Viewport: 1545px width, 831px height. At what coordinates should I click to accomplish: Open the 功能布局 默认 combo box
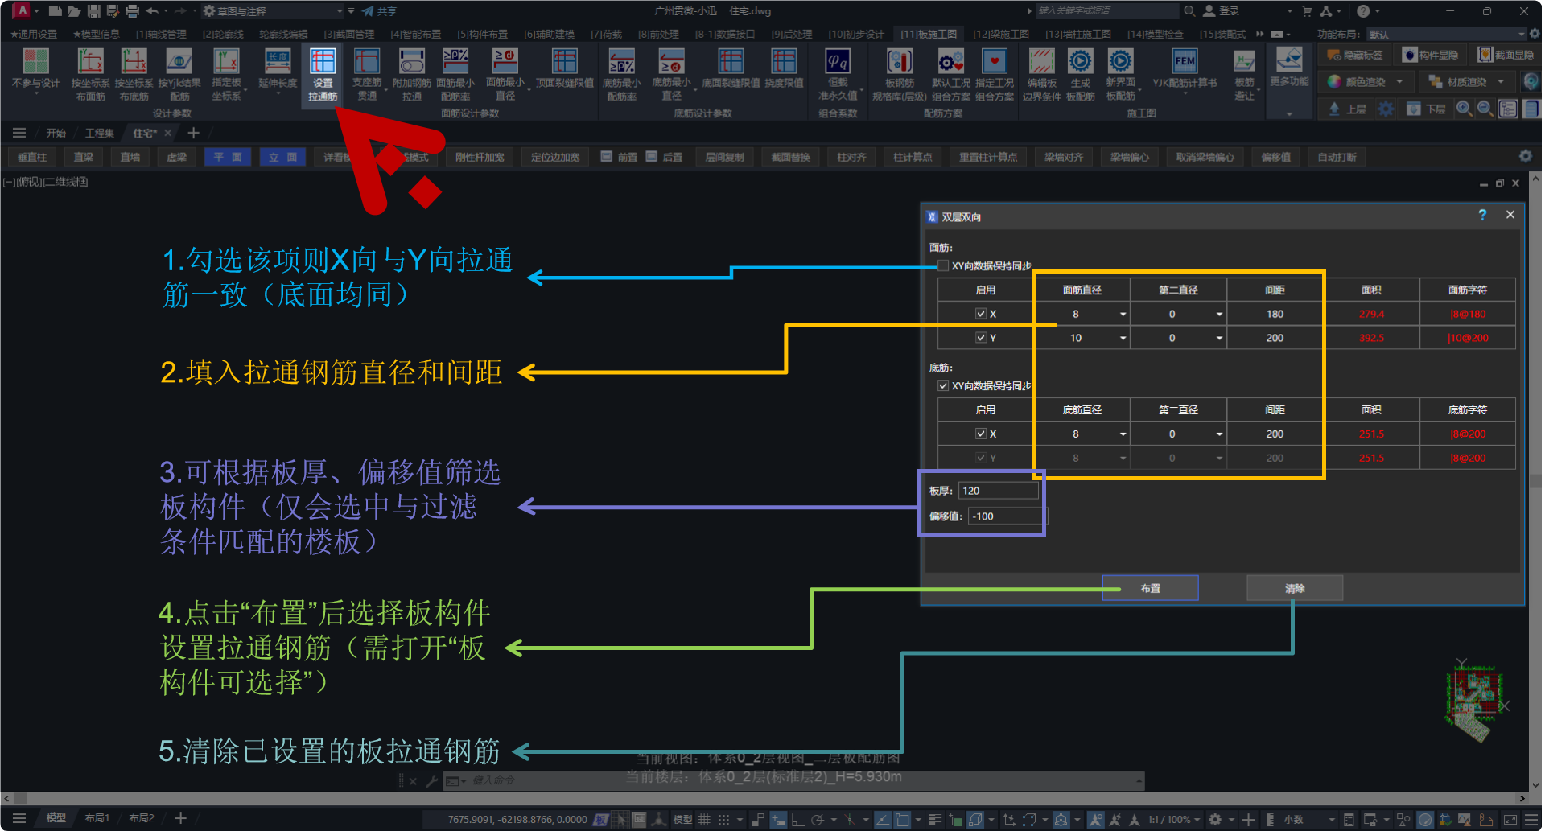point(1445,35)
